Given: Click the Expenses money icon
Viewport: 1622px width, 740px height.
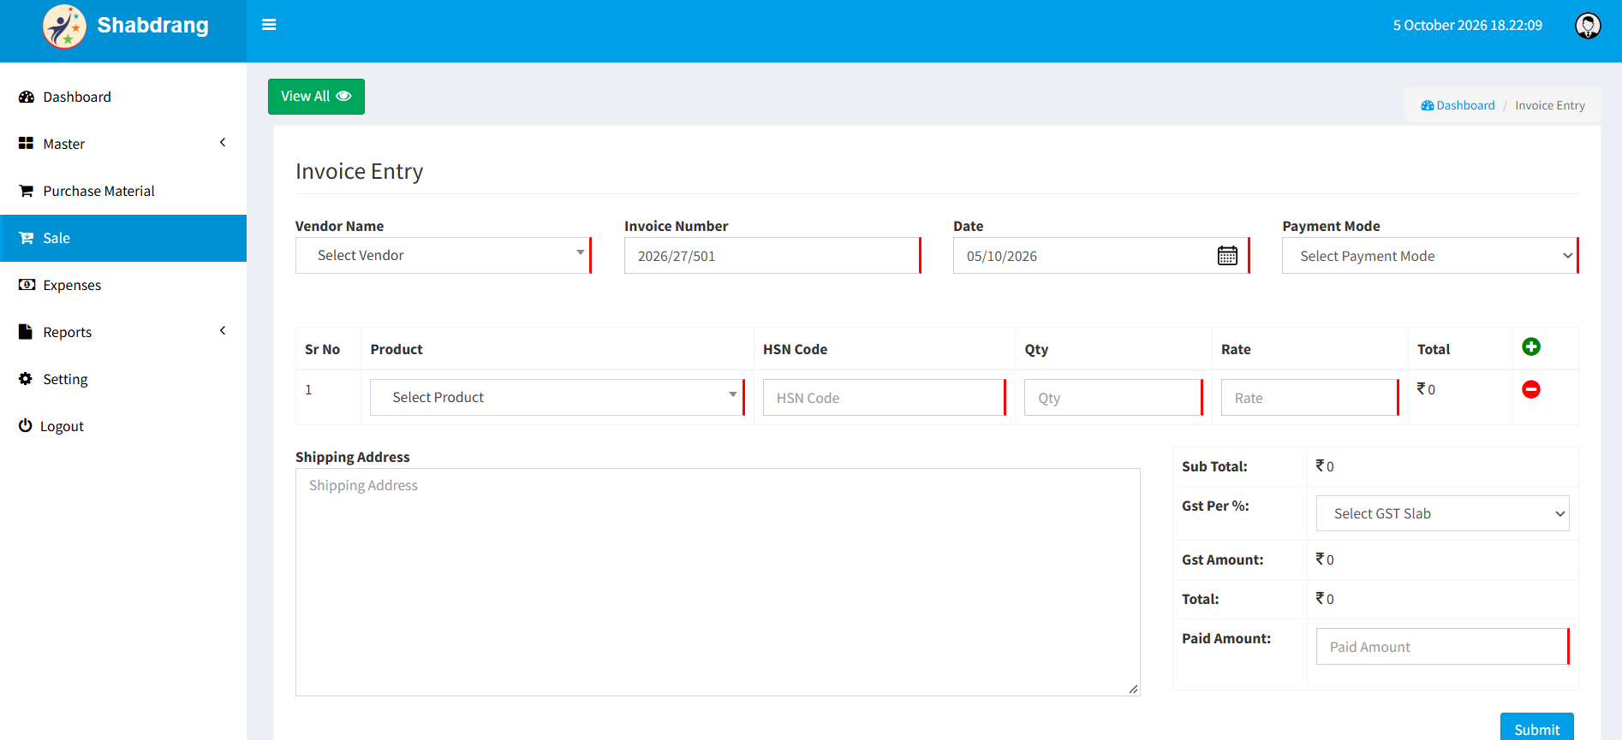Looking at the screenshot, I should (27, 285).
